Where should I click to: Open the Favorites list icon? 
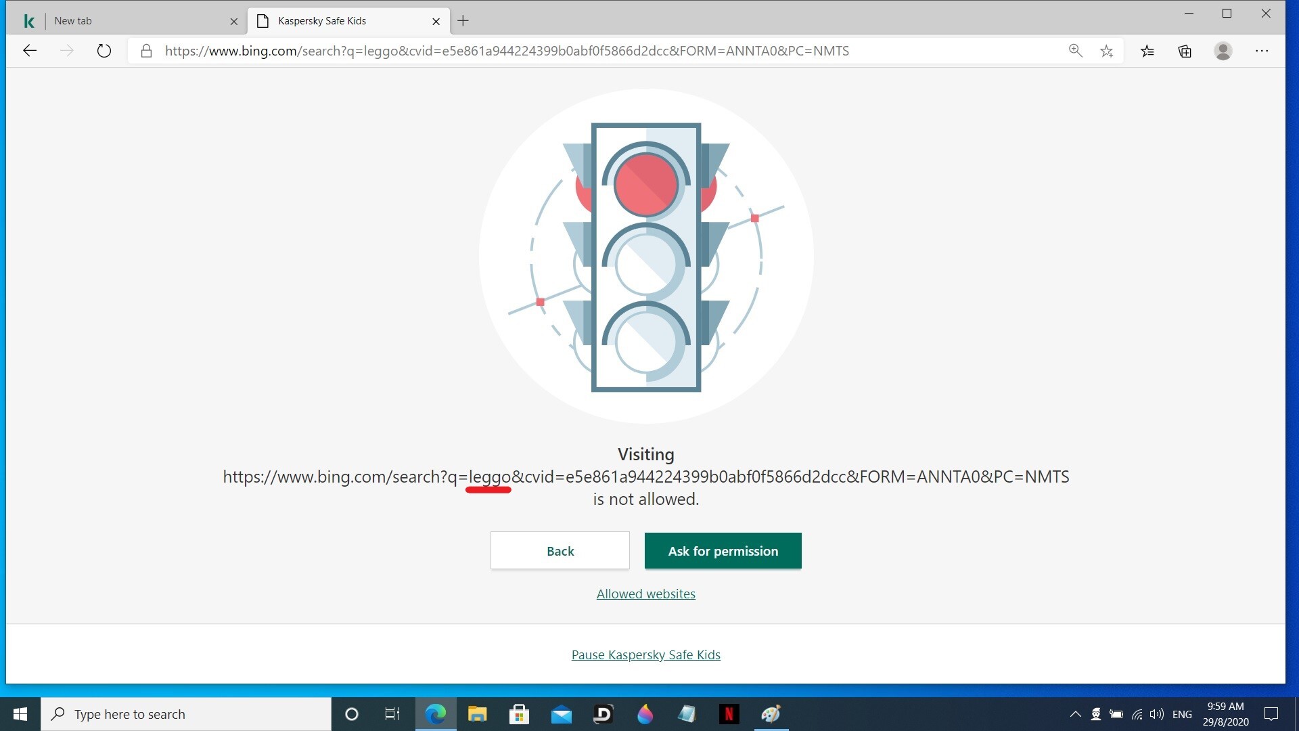(x=1147, y=51)
